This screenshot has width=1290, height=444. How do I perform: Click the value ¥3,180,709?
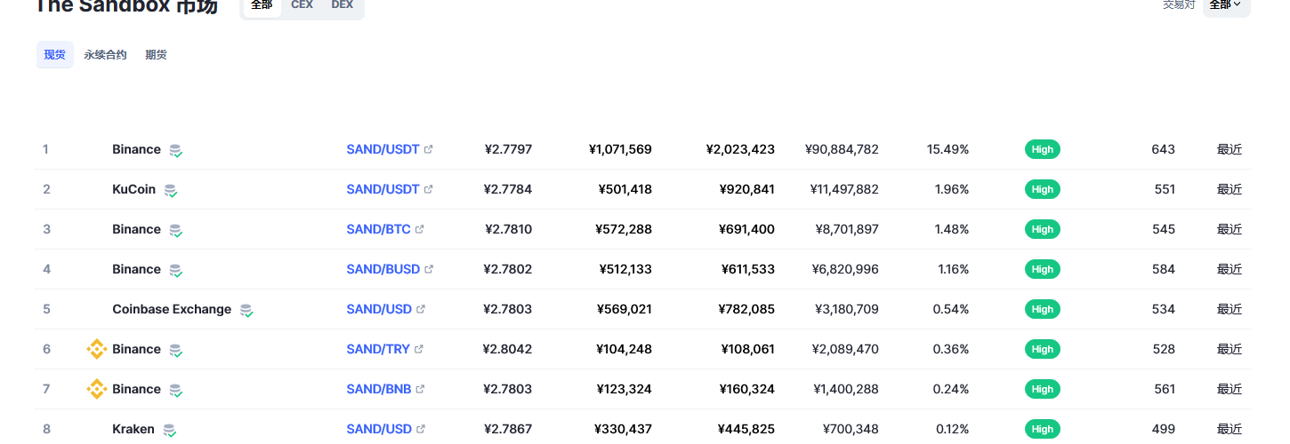(847, 309)
